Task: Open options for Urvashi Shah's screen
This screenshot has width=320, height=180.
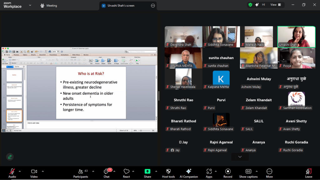Action: [153, 6]
